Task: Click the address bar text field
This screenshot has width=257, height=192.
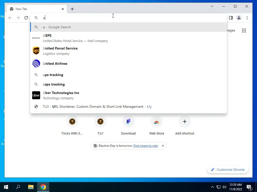Action: tap(128, 18)
